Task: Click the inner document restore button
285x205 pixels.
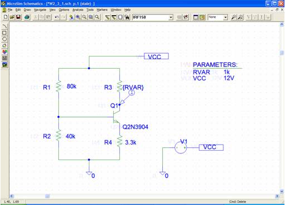Action: [277, 10]
